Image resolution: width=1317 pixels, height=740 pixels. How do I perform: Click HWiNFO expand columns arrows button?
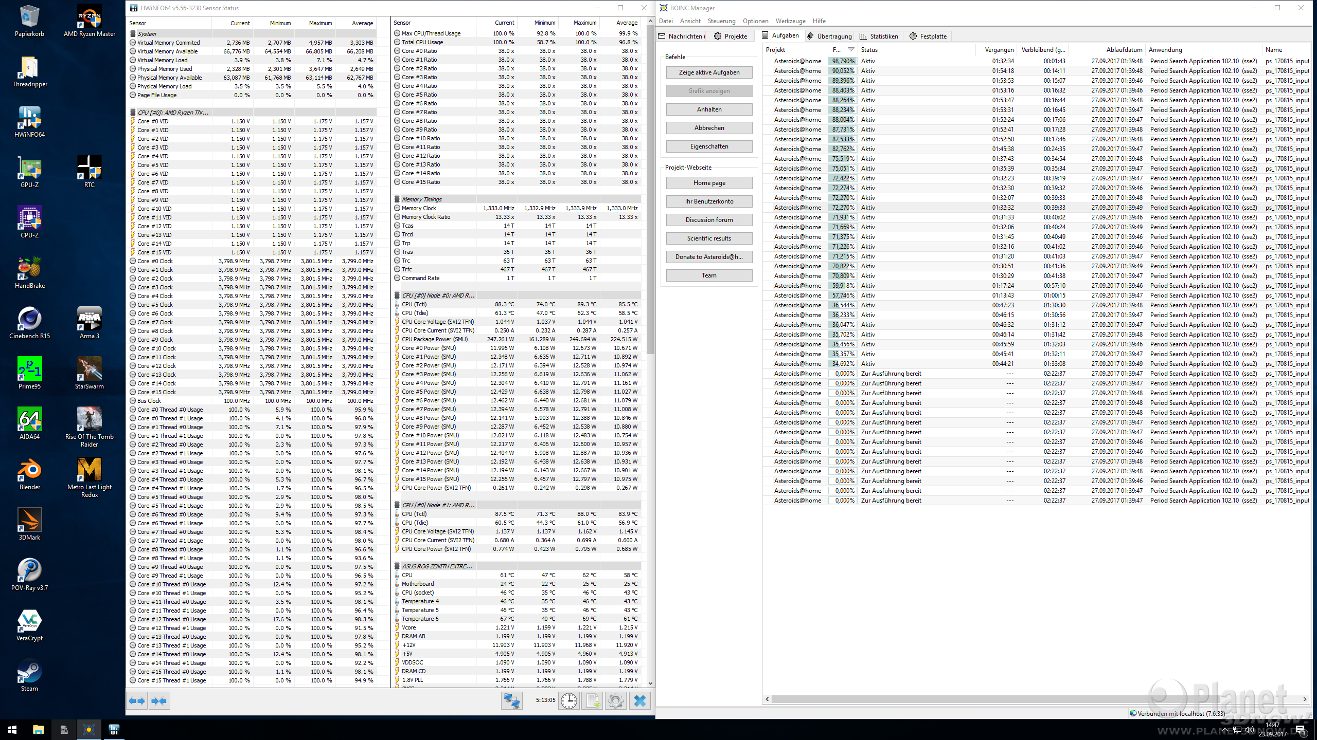tap(137, 701)
